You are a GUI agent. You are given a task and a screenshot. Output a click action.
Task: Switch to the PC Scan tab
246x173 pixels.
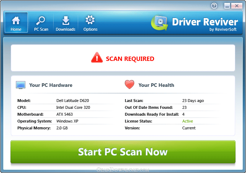tap(41, 23)
